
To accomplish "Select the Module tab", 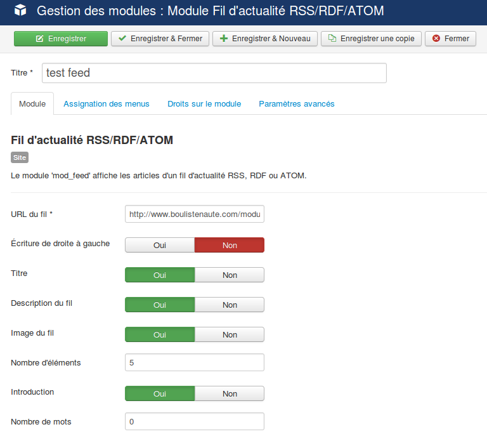I will (x=32, y=103).
